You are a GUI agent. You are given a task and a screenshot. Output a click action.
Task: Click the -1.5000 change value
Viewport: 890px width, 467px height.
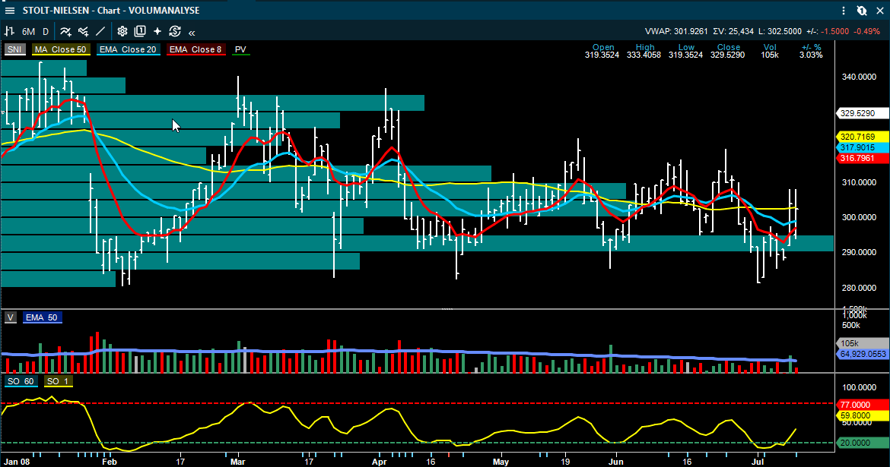(x=836, y=31)
